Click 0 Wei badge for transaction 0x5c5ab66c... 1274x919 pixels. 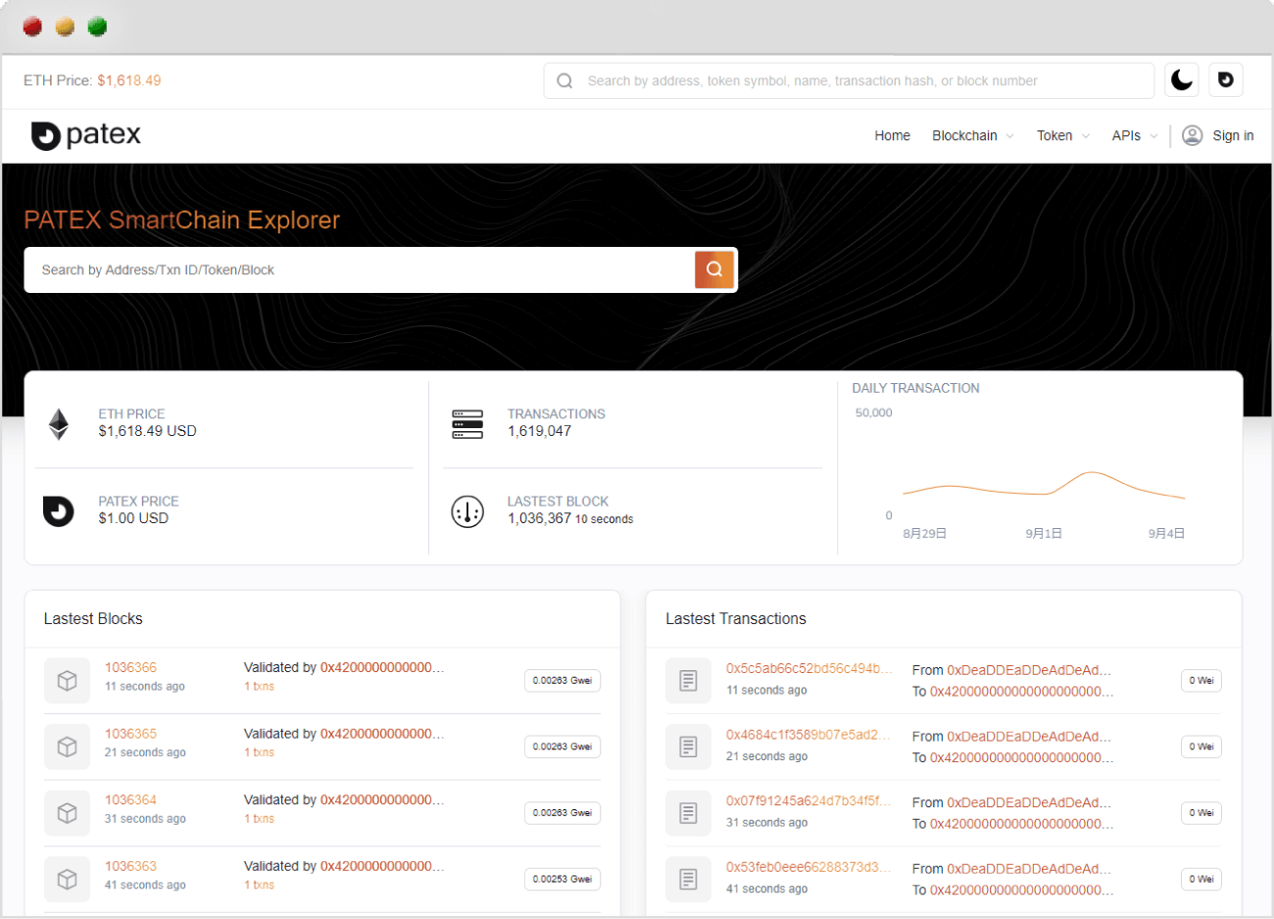[1200, 680]
